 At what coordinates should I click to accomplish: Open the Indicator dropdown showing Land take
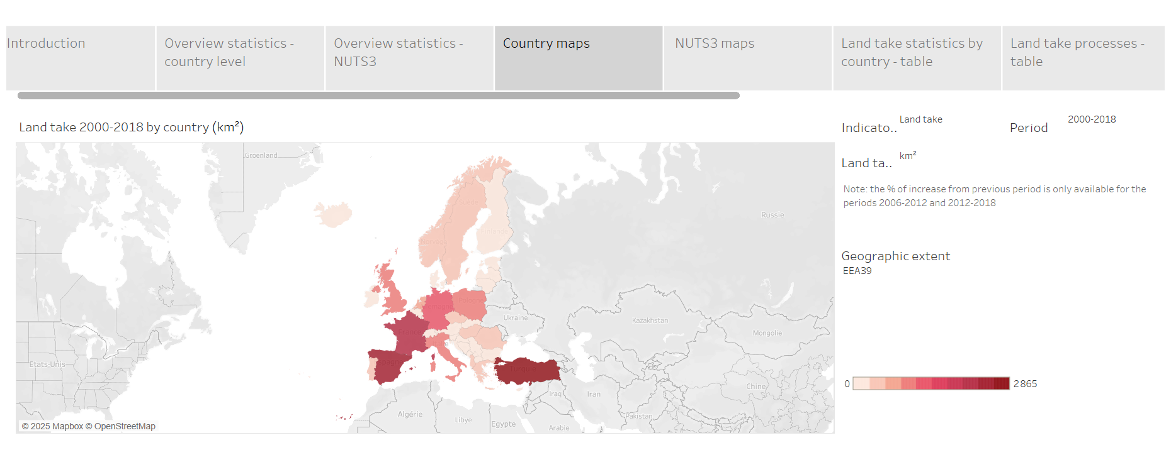tap(920, 119)
